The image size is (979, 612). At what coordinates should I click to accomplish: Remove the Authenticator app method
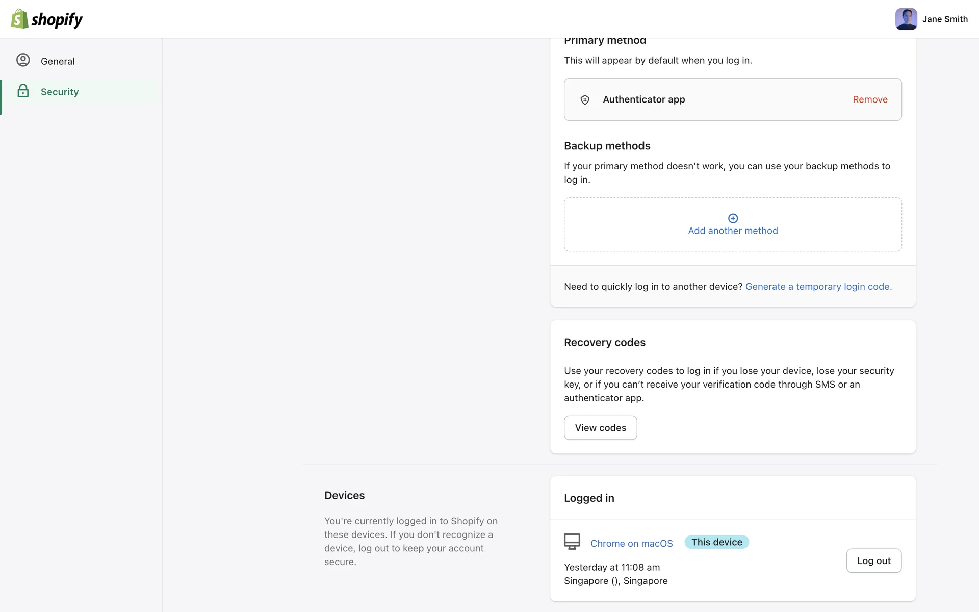click(x=869, y=99)
